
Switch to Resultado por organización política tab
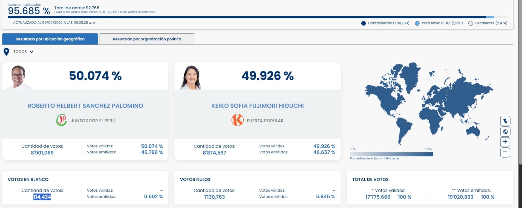coord(147,39)
